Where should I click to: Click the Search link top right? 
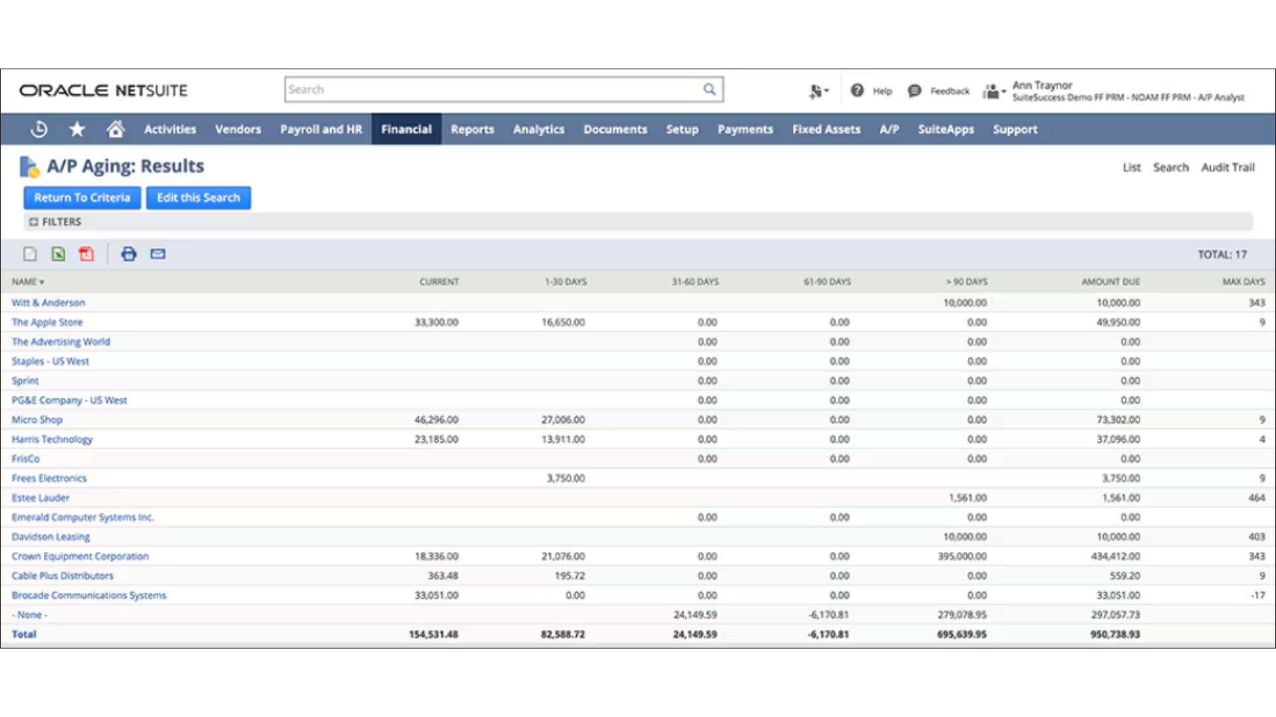[1170, 167]
